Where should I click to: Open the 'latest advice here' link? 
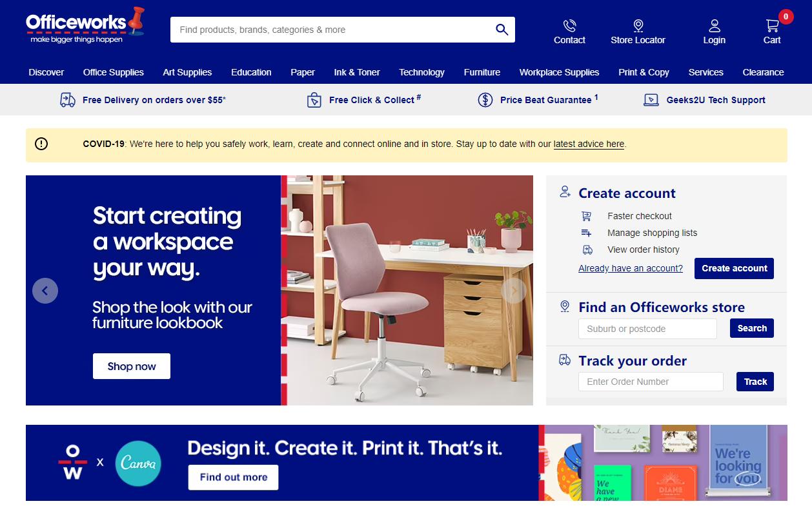pyautogui.click(x=589, y=144)
